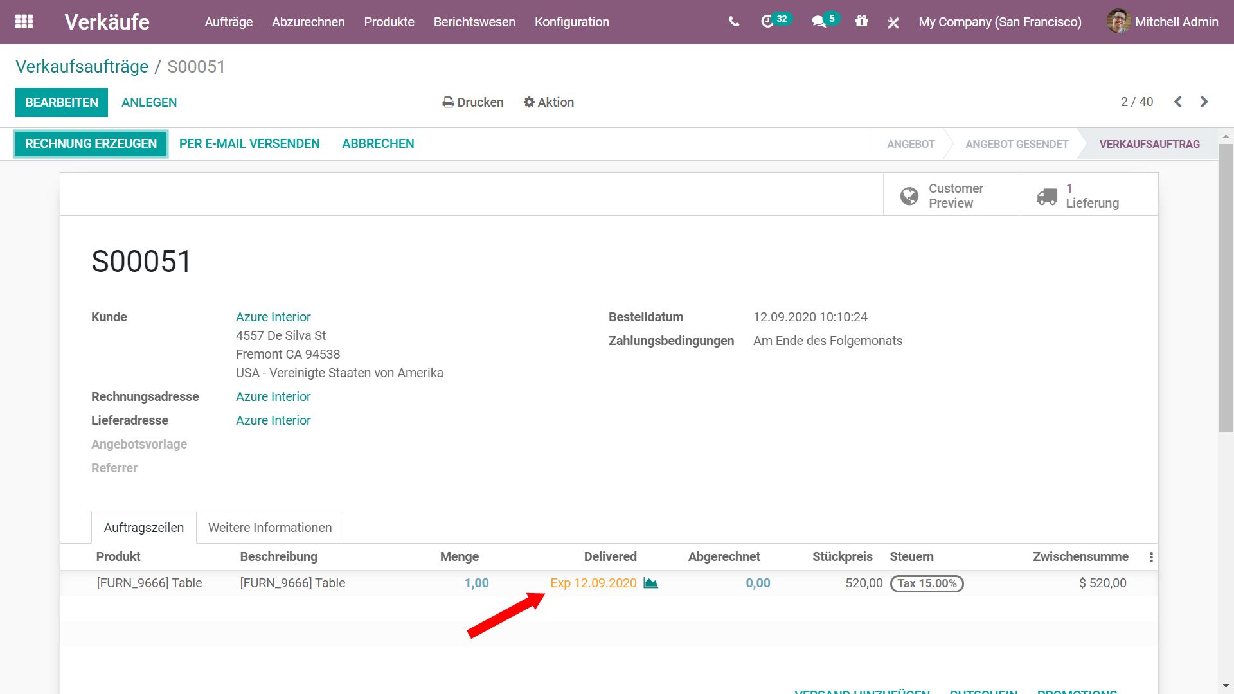This screenshot has height=694, width=1234.
Task: Open Mitchell Admin user menu
Action: [1163, 22]
